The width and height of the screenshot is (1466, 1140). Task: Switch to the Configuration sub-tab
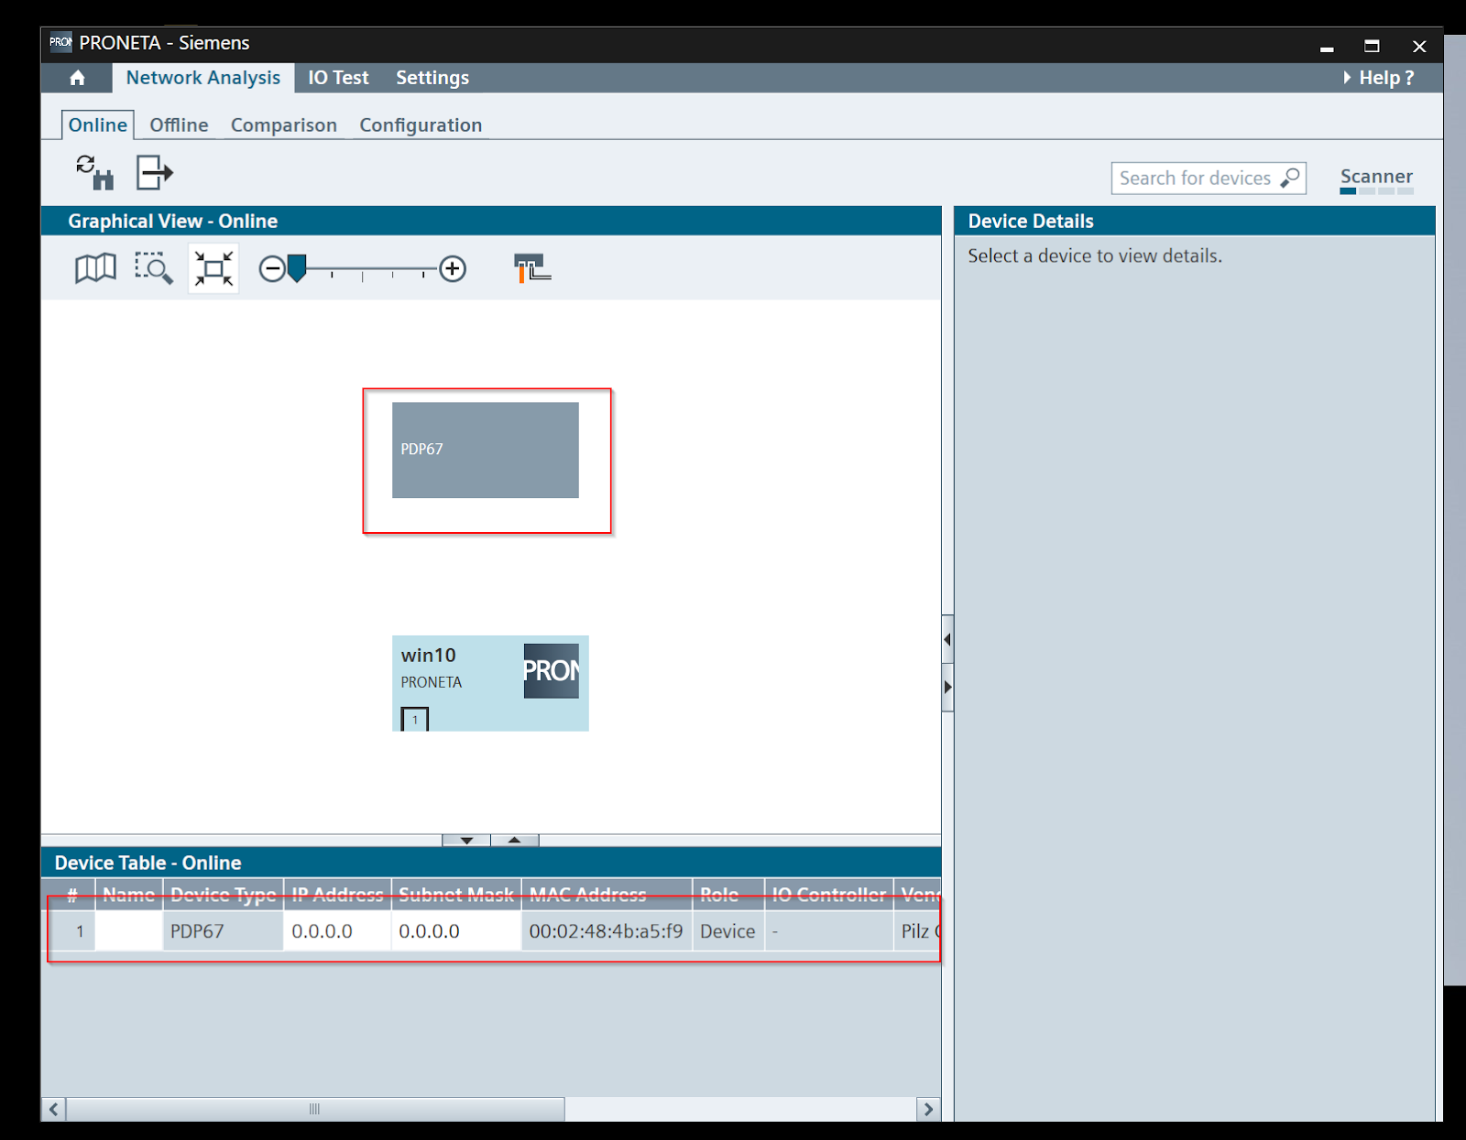coord(421,125)
